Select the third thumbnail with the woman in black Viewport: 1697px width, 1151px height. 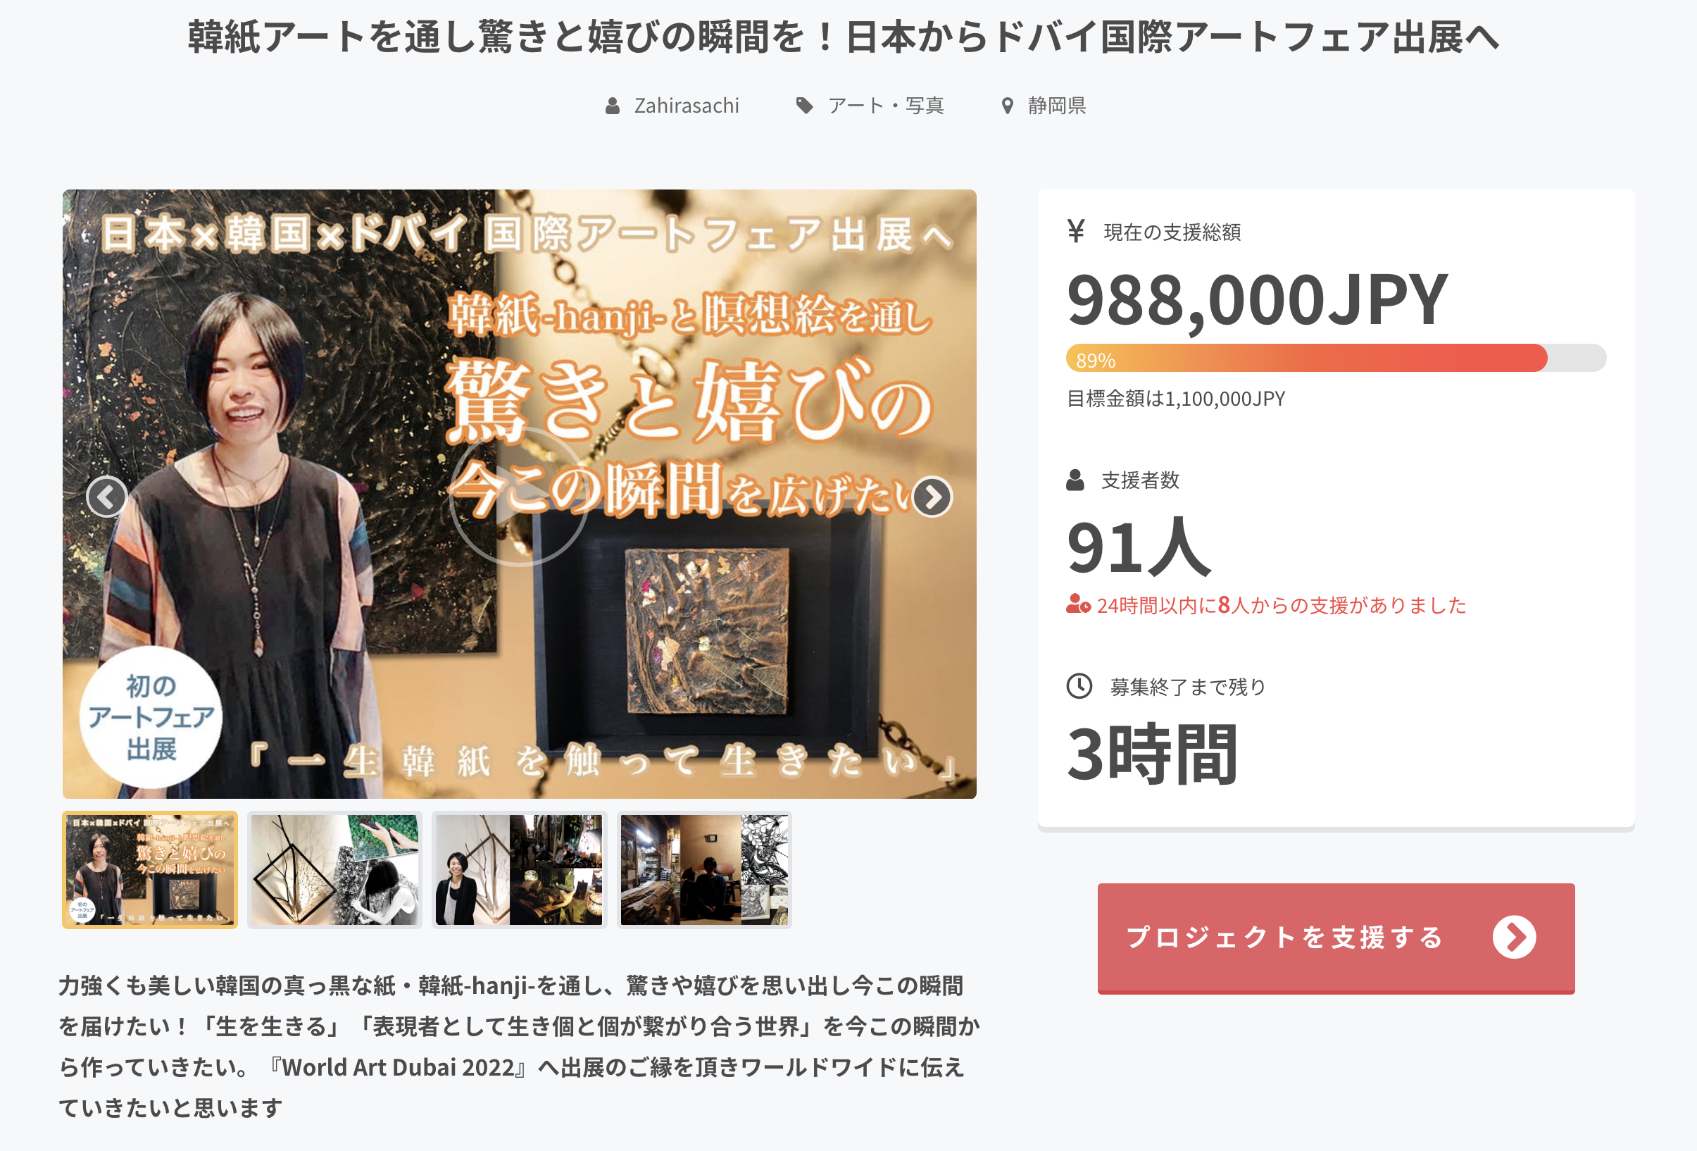click(x=519, y=869)
